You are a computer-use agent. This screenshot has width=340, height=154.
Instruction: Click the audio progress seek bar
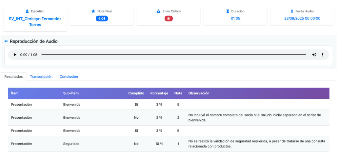click(173, 55)
